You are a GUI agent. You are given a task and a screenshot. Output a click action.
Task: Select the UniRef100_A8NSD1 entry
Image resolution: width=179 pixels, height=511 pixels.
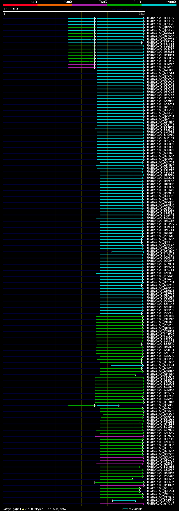[161, 286]
